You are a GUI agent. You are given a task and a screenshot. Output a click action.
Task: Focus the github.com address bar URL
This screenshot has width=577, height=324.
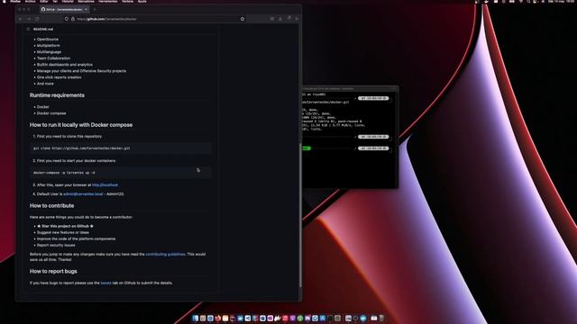(x=106, y=19)
